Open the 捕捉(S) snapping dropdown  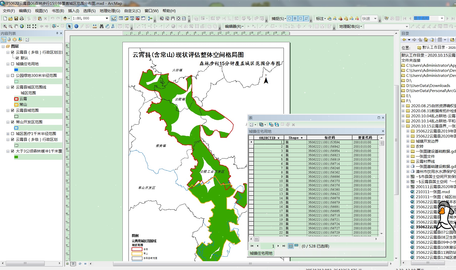(279, 18)
